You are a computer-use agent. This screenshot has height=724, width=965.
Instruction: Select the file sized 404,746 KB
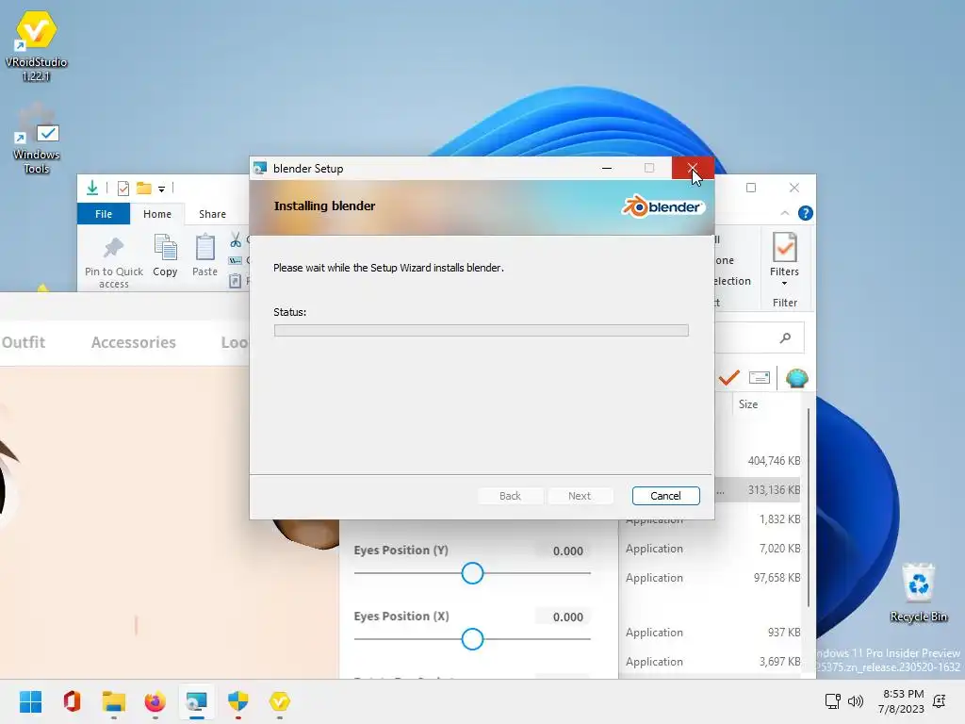(x=759, y=460)
